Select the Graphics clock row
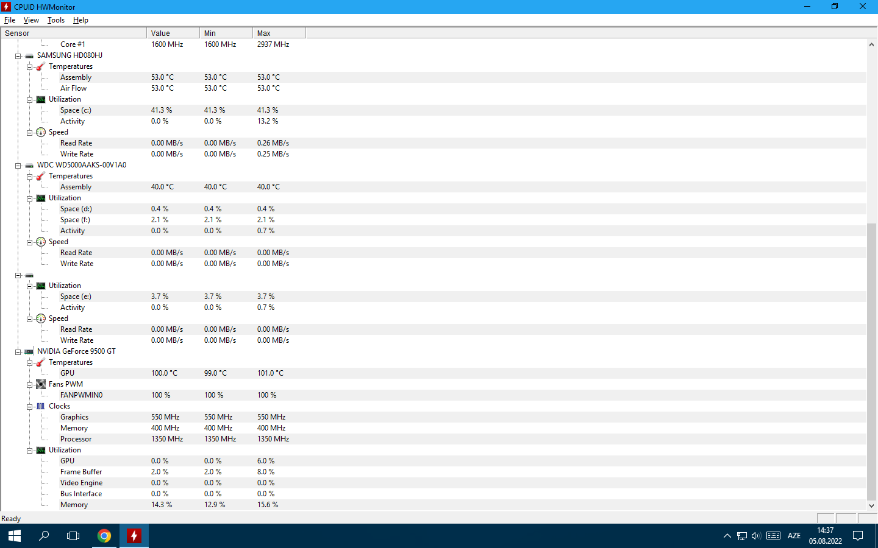 (434, 417)
